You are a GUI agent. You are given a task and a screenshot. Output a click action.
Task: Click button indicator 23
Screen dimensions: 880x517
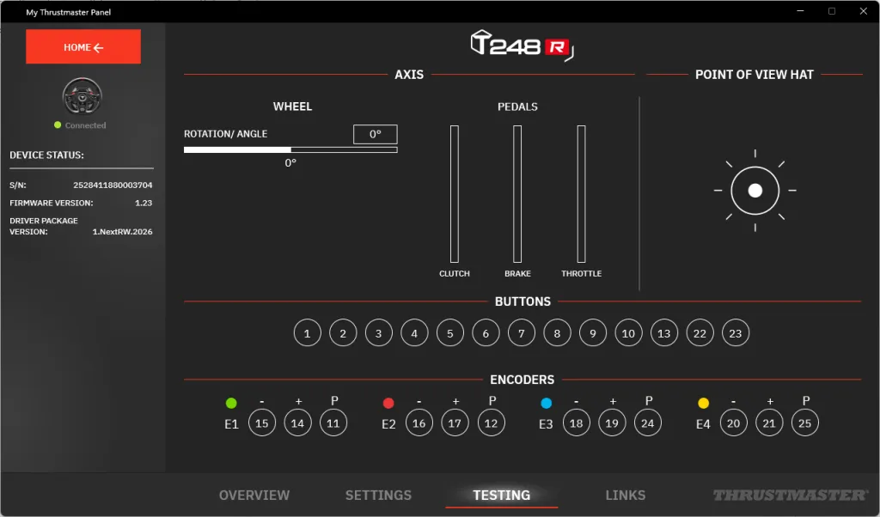pyautogui.click(x=736, y=333)
